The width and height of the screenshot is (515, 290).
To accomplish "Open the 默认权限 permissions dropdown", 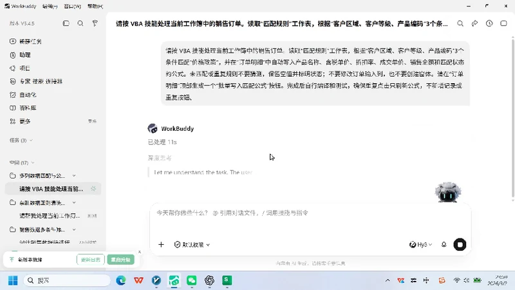I will (x=192, y=245).
